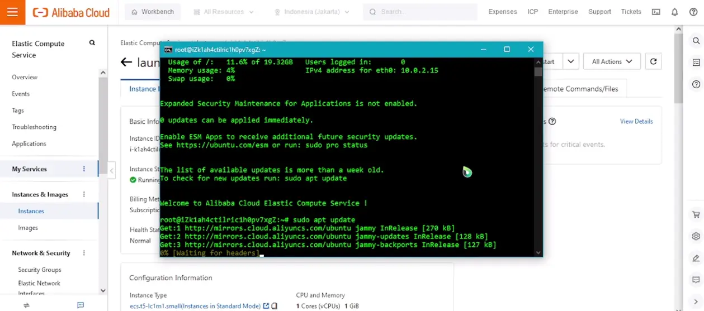The height and width of the screenshot is (311, 704).
Task: Click the help icon near View Details
Action: click(552, 121)
